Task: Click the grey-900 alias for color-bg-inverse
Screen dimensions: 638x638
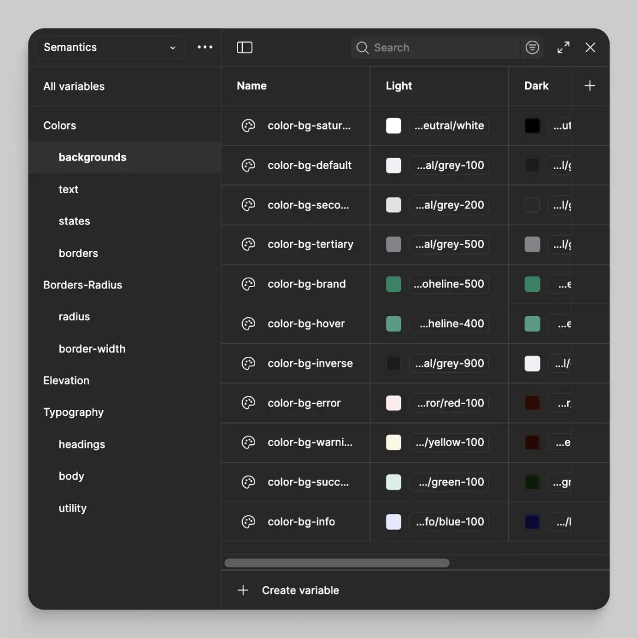Action: pyautogui.click(x=449, y=363)
